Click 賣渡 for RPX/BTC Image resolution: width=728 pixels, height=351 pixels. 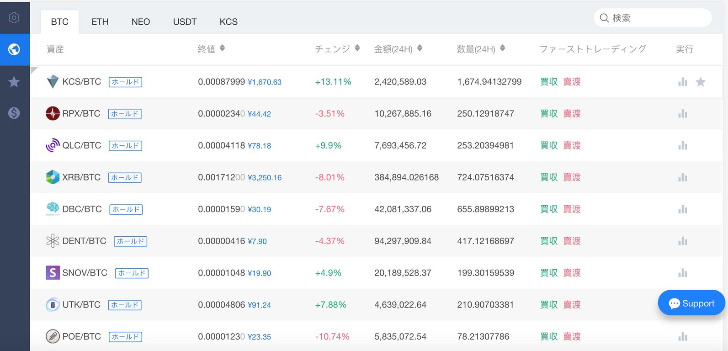tap(572, 113)
